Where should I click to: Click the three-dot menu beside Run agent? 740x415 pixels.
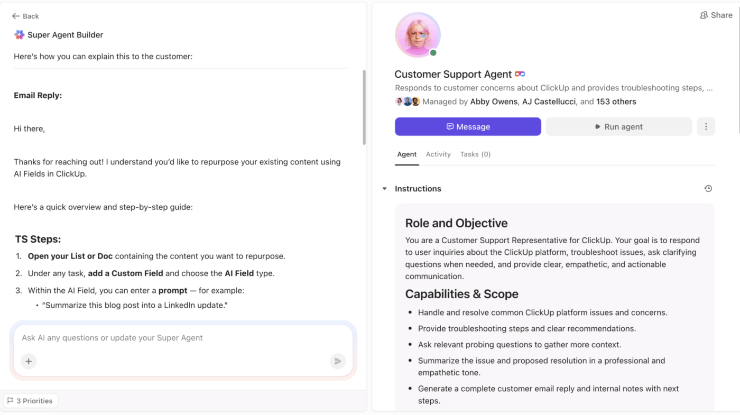point(706,126)
